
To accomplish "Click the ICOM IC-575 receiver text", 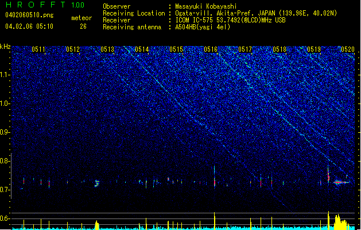I will pyautogui.click(x=230, y=20).
